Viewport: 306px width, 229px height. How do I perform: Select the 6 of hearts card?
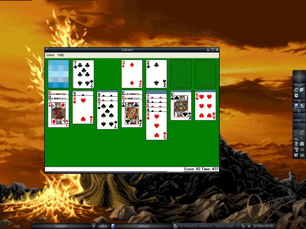(x=206, y=106)
